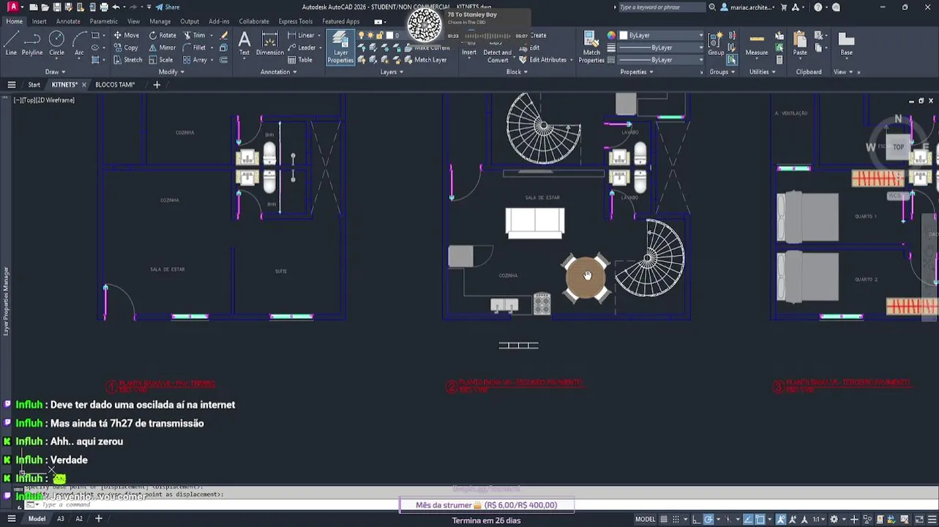Open the Annotate ribbon tab

pos(68,21)
